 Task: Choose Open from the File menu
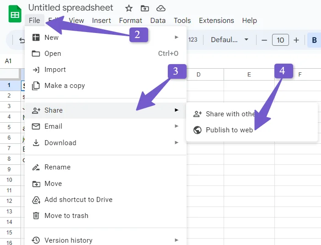pos(106,54)
